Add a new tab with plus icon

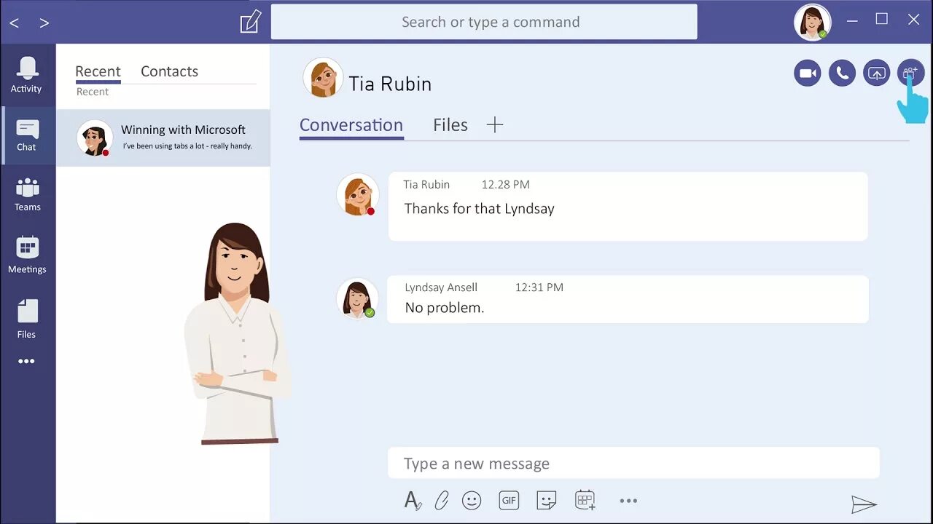point(495,125)
